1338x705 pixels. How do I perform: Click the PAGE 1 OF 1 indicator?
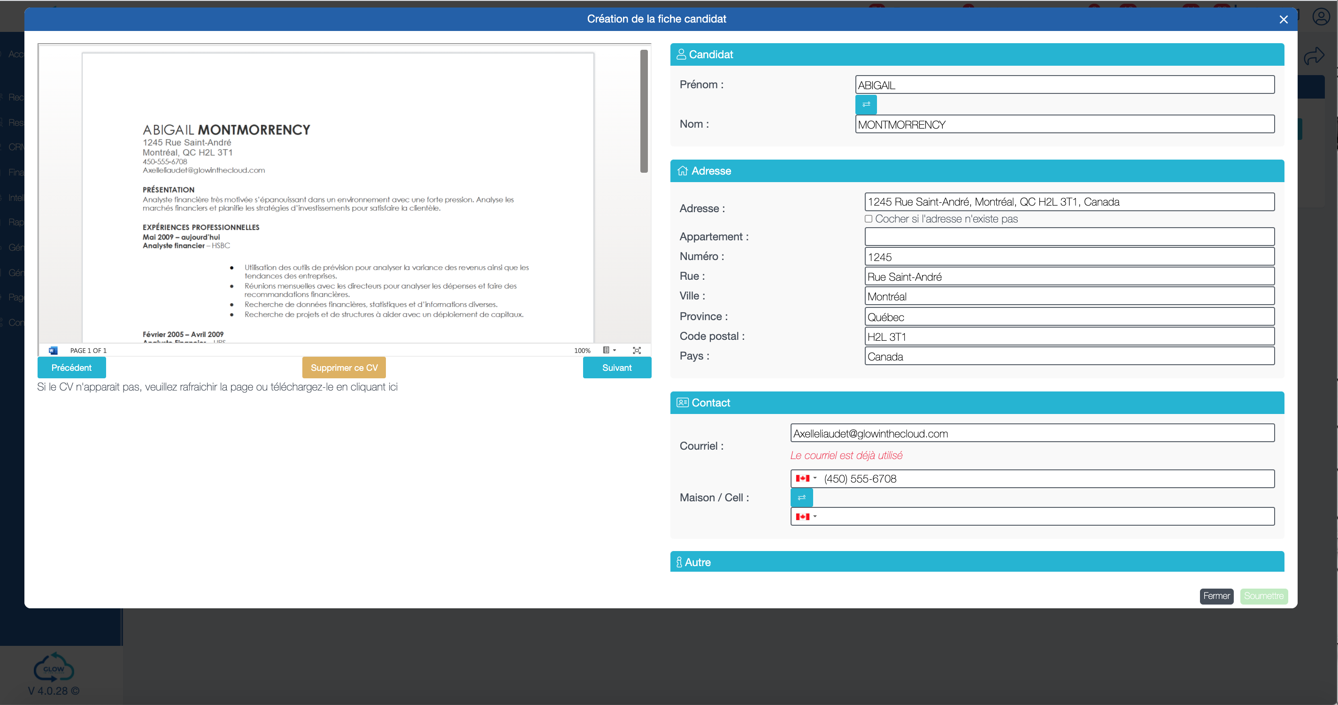click(x=88, y=351)
